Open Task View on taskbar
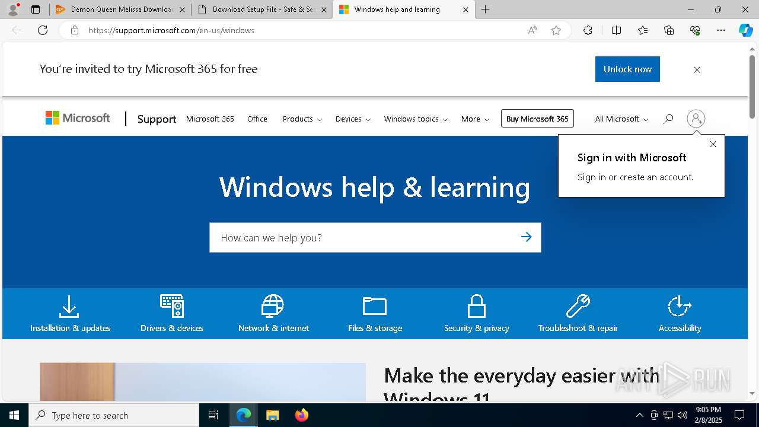 [213, 415]
